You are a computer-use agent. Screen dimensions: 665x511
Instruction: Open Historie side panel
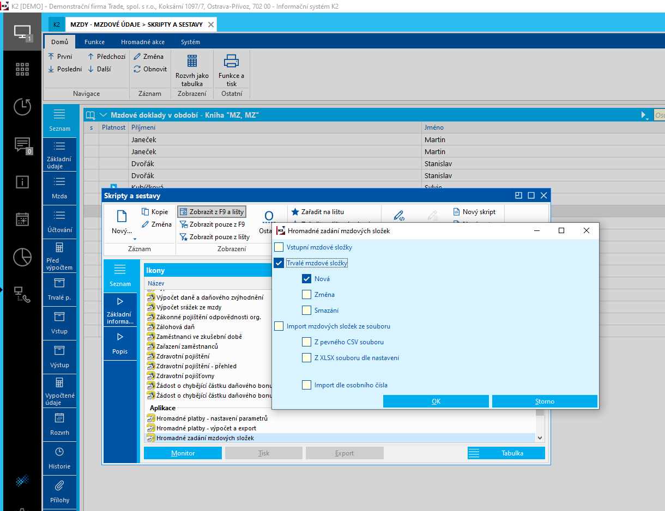59,458
